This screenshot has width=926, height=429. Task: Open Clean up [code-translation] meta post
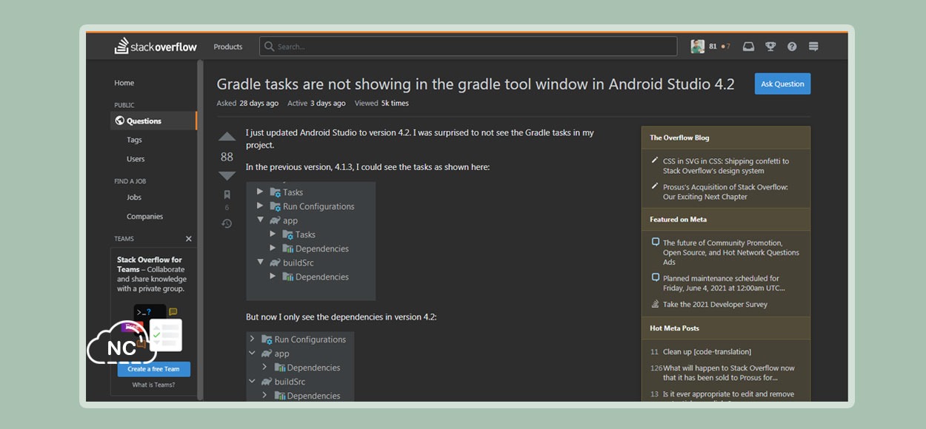(707, 352)
